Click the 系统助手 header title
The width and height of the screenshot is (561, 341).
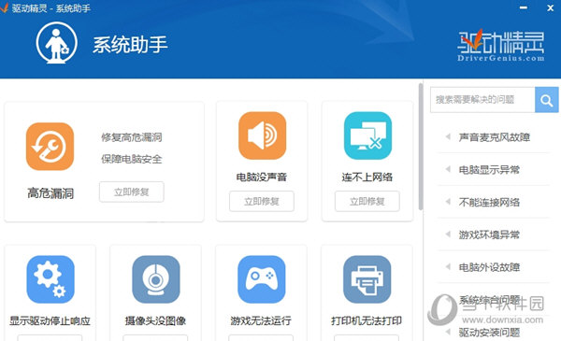tap(130, 45)
